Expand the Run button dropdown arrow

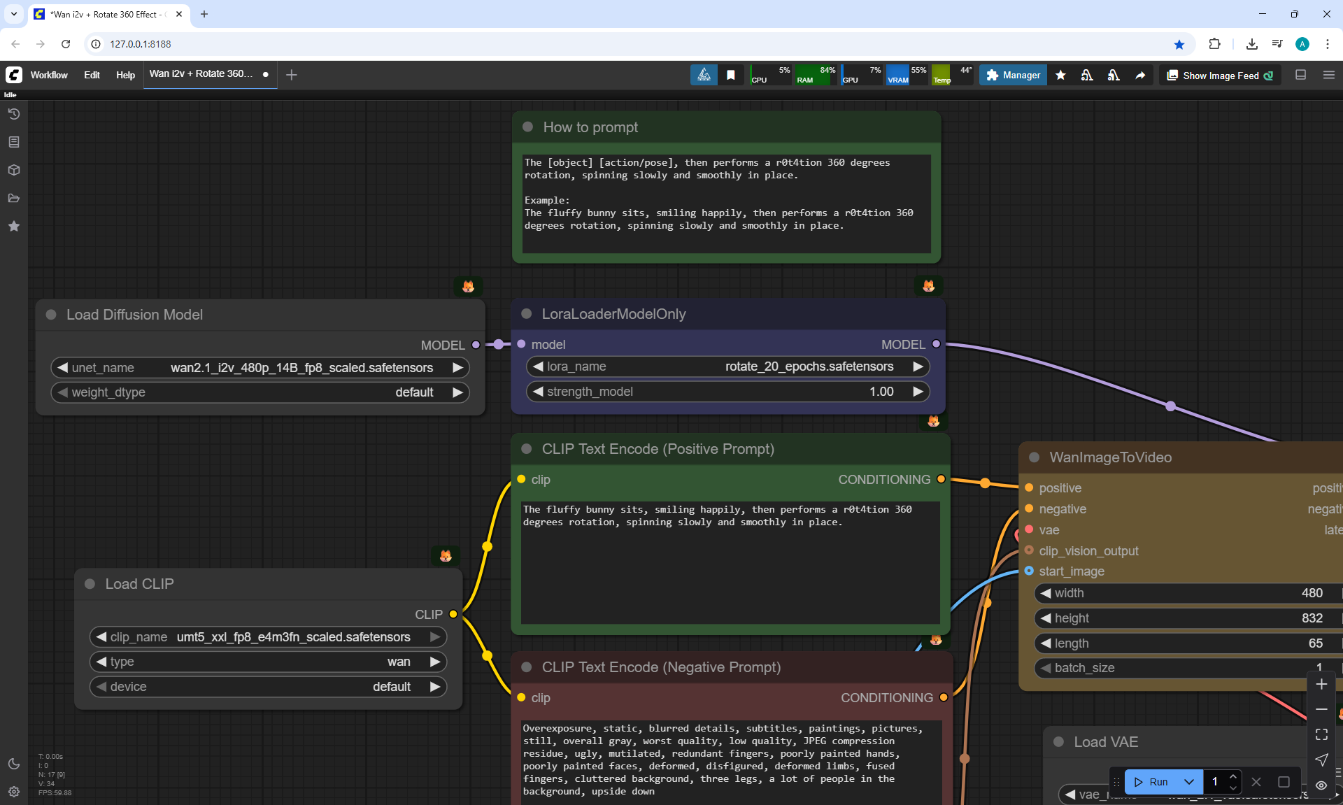click(1188, 782)
